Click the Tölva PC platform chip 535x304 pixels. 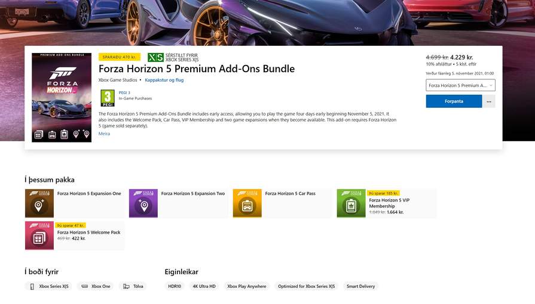[x=133, y=286]
